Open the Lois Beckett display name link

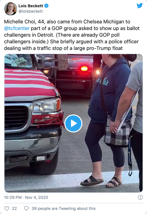point(31,6)
